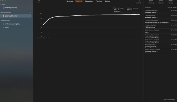This screenshot has height=102, width=177.
Task: Switch to the Training tab
Action: pyautogui.click(x=79, y=1)
